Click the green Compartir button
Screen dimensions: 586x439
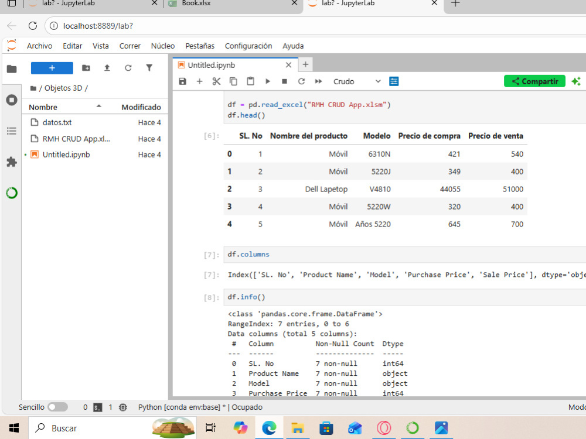tap(534, 81)
